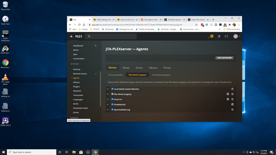This screenshot has height=155, width=276.
Task: Select Personal Media agent tab
Action: coord(116,75)
